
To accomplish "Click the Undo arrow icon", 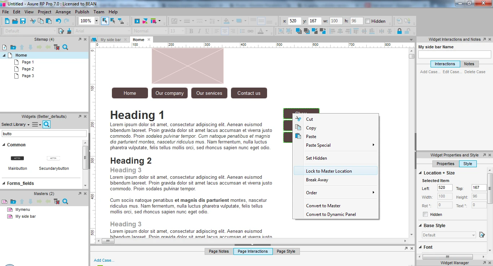I will 58,21.
